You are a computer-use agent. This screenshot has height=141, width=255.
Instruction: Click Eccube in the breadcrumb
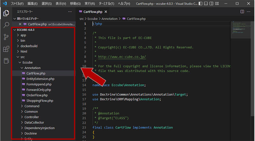click(92, 19)
